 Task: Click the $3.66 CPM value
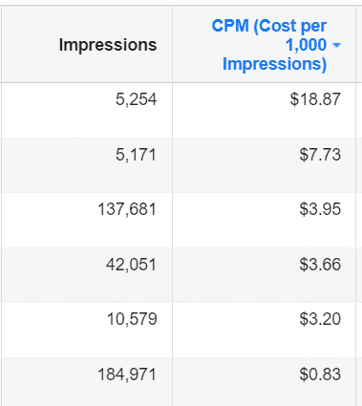320,265
